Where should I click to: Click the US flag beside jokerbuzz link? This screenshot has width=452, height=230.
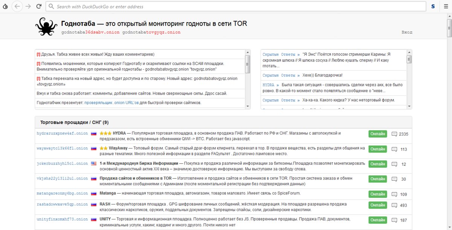(94, 164)
